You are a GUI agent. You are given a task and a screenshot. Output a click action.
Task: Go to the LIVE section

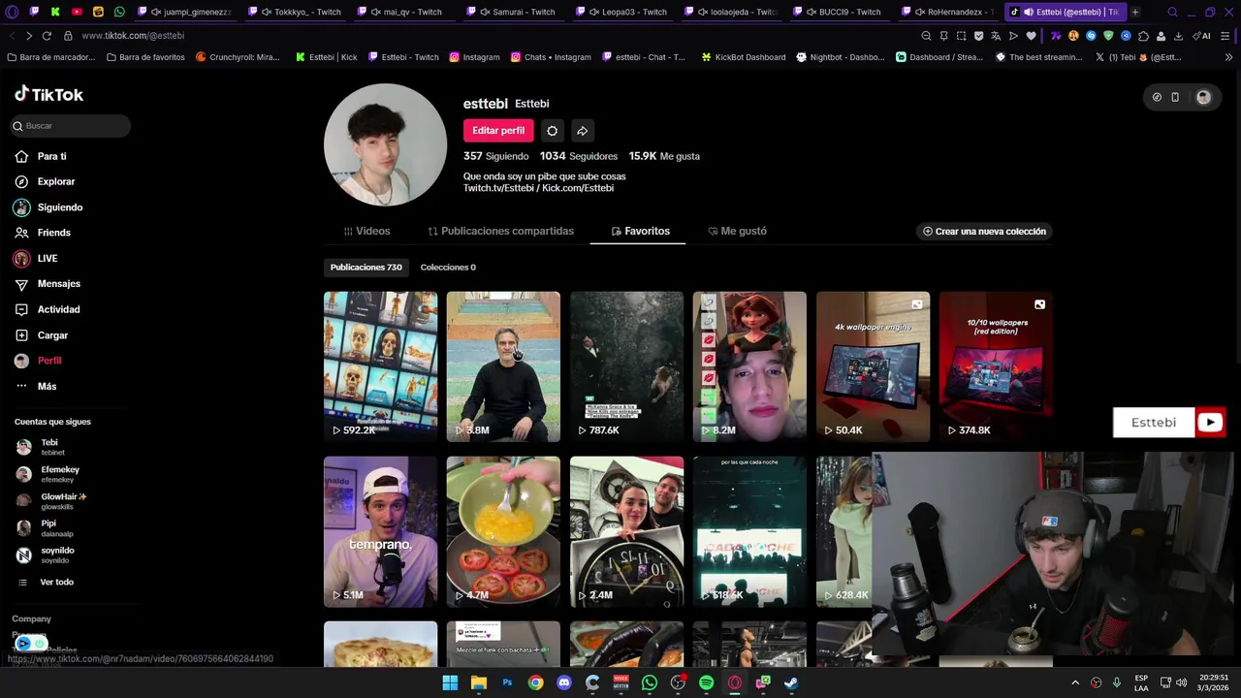click(x=36, y=259)
